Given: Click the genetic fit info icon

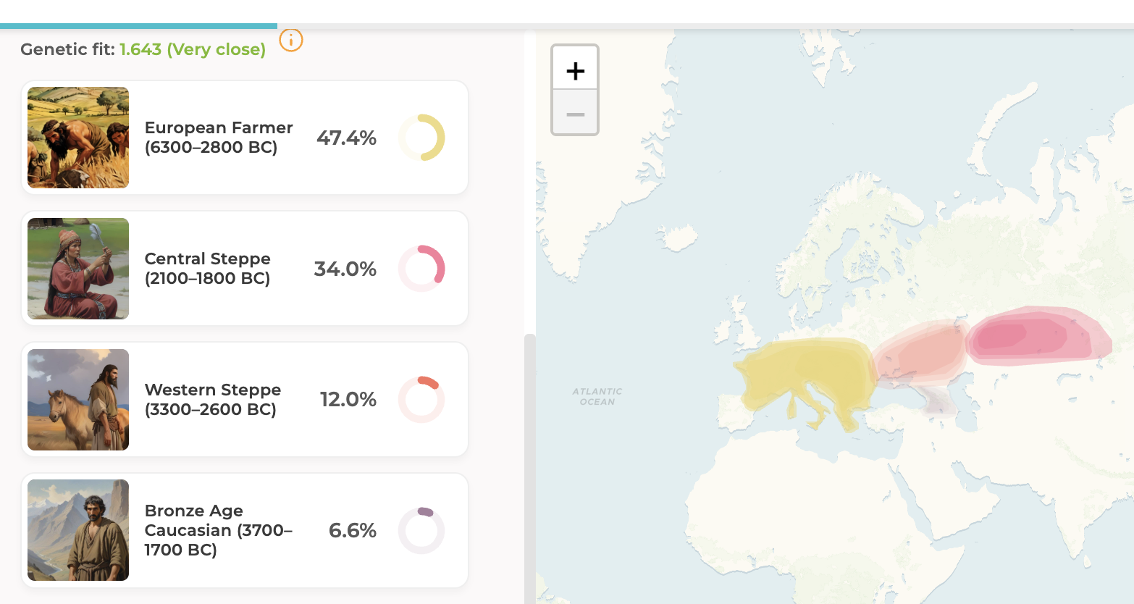Looking at the screenshot, I should 291,41.
